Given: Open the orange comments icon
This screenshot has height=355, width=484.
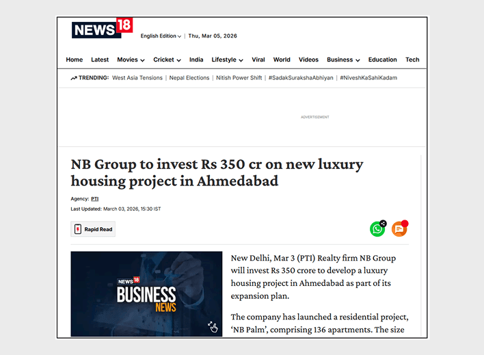Looking at the screenshot, I should (x=399, y=229).
